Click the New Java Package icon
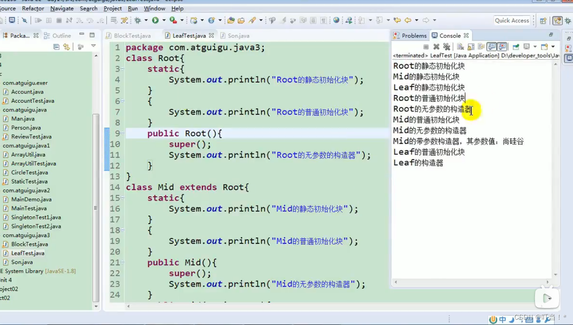 [194, 20]
